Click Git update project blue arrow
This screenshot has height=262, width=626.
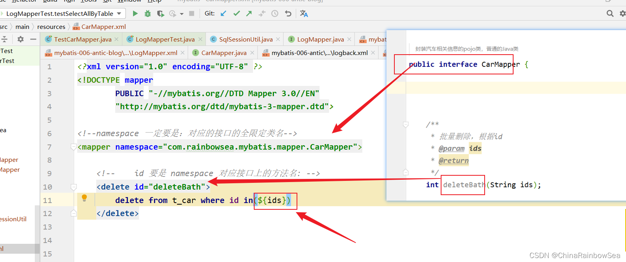coord(224,13)
